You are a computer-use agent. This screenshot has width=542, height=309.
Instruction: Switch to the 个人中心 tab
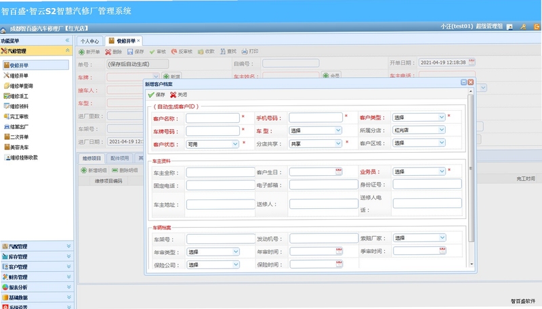click(x=90, y=41)
